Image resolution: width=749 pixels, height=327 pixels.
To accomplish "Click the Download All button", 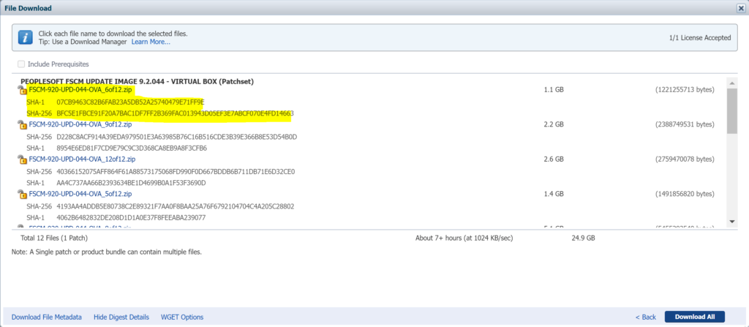I will pyautogui.click(x=695, y=317).
